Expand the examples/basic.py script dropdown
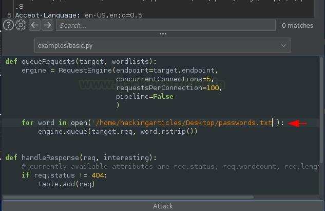This screenshot has width=325, height=211. (x=163, y=45)
